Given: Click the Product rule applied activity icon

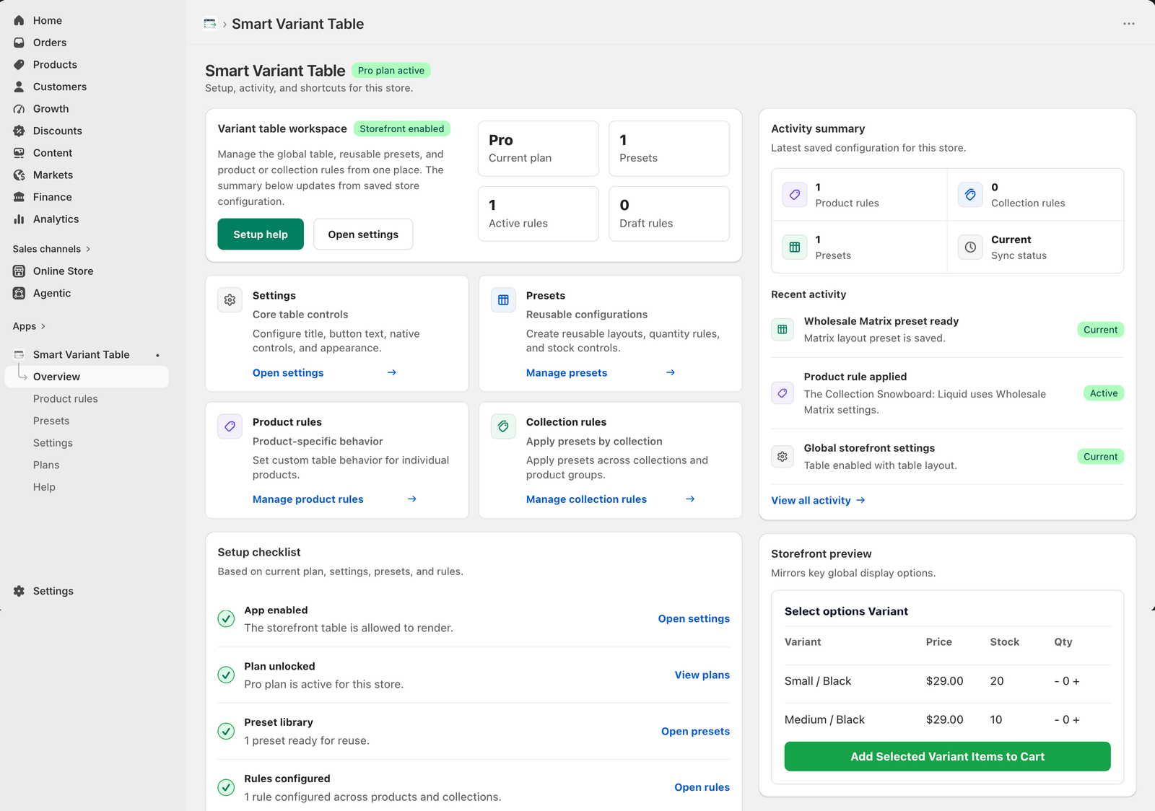Looking at the screenshot, I should (783, 393).
